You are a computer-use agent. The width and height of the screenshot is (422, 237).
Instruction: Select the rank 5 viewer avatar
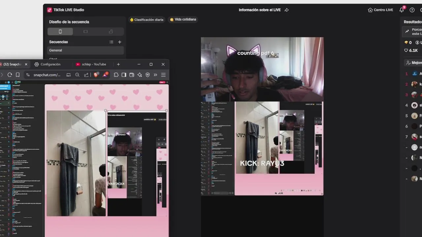[414, 116]
